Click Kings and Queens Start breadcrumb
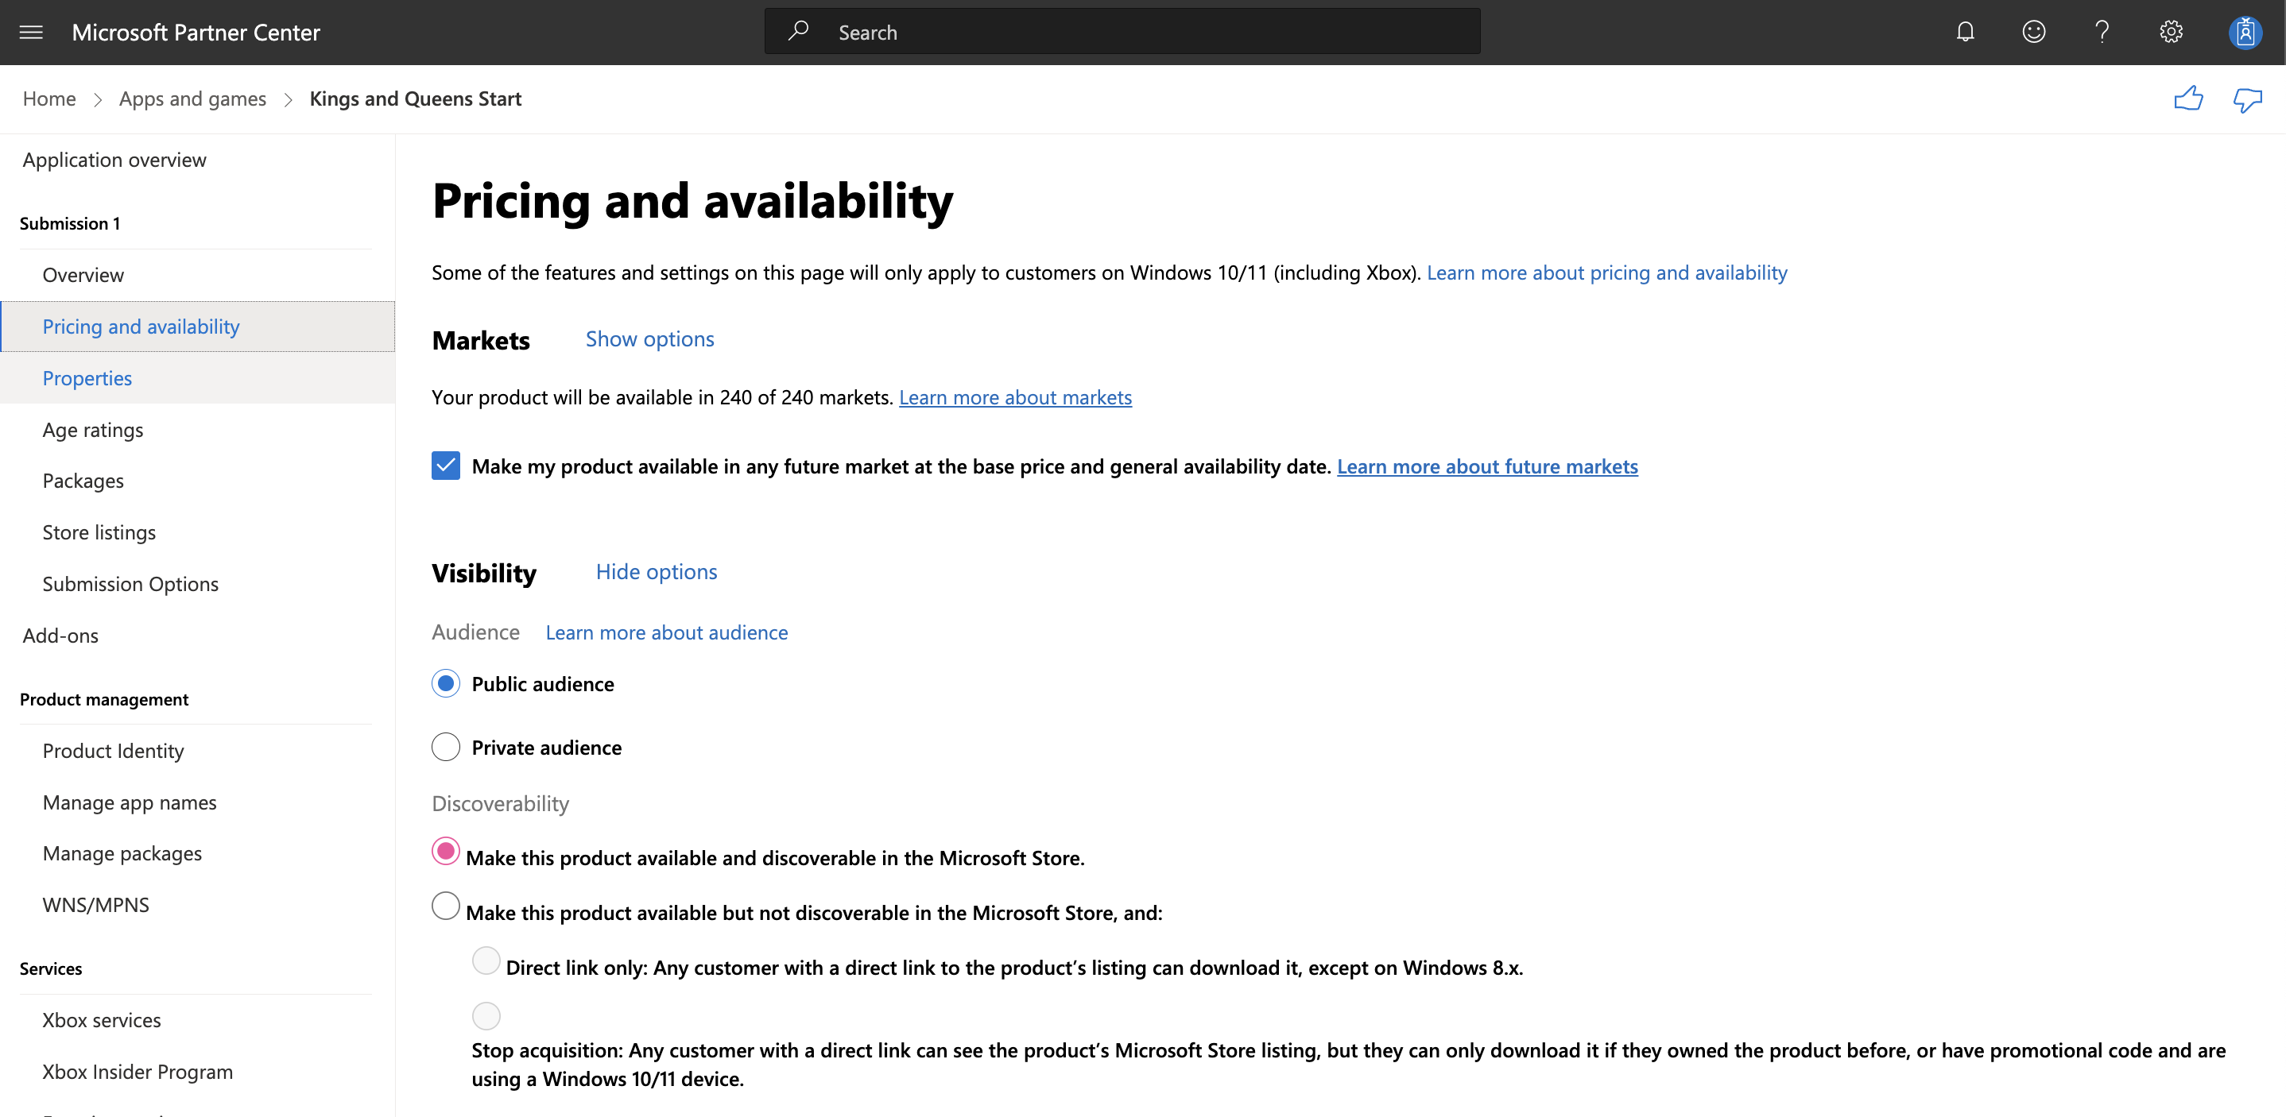The height and width of the screenshot is (1117, 2286). 416,99
